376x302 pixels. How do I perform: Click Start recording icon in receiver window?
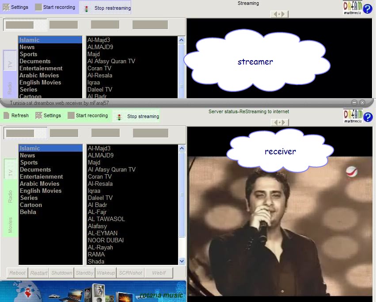(x=71, y=115)
